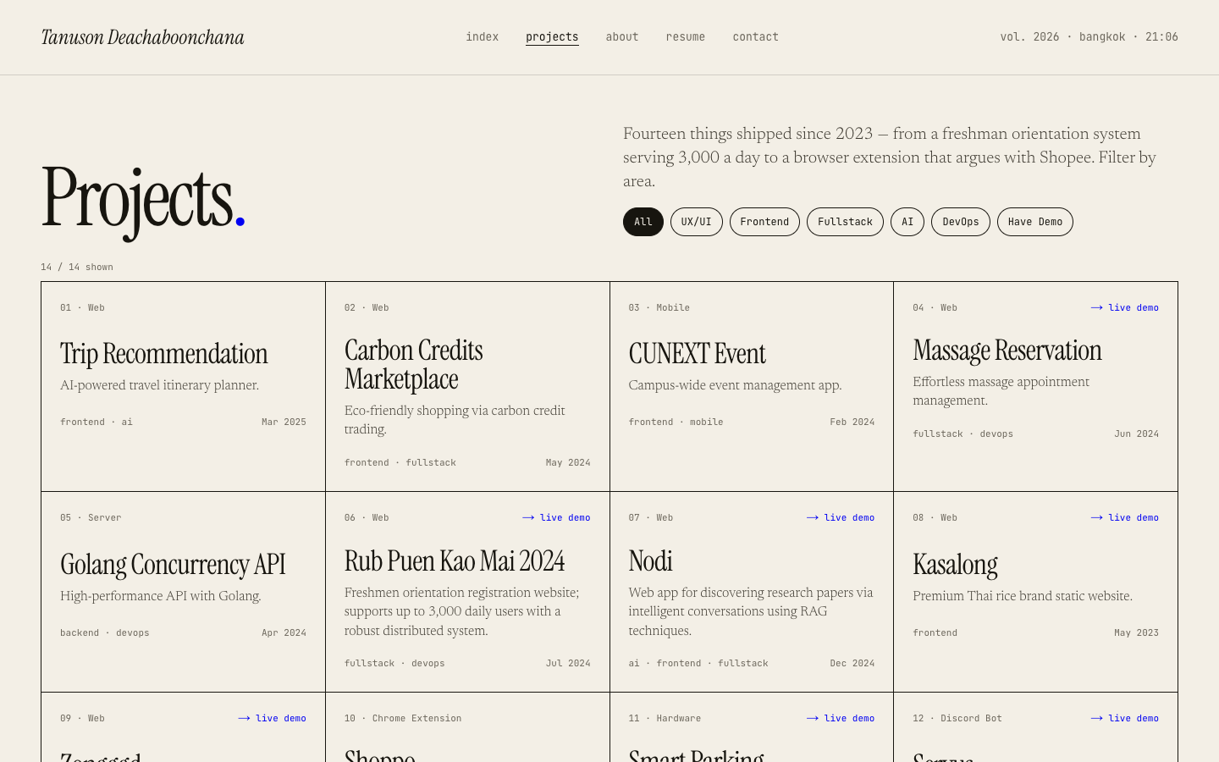Click the '10 · Chrome Extension' label
The height and width of the screenshot is (762, 1219).
pos(403,718)
